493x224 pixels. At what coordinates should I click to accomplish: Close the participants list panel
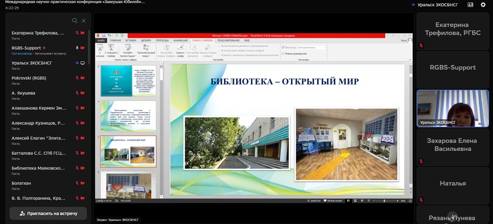tap(84, 21)
